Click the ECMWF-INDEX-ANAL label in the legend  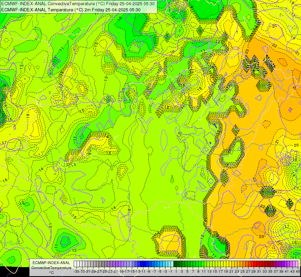pyautogui.click(x=51, y=263)
